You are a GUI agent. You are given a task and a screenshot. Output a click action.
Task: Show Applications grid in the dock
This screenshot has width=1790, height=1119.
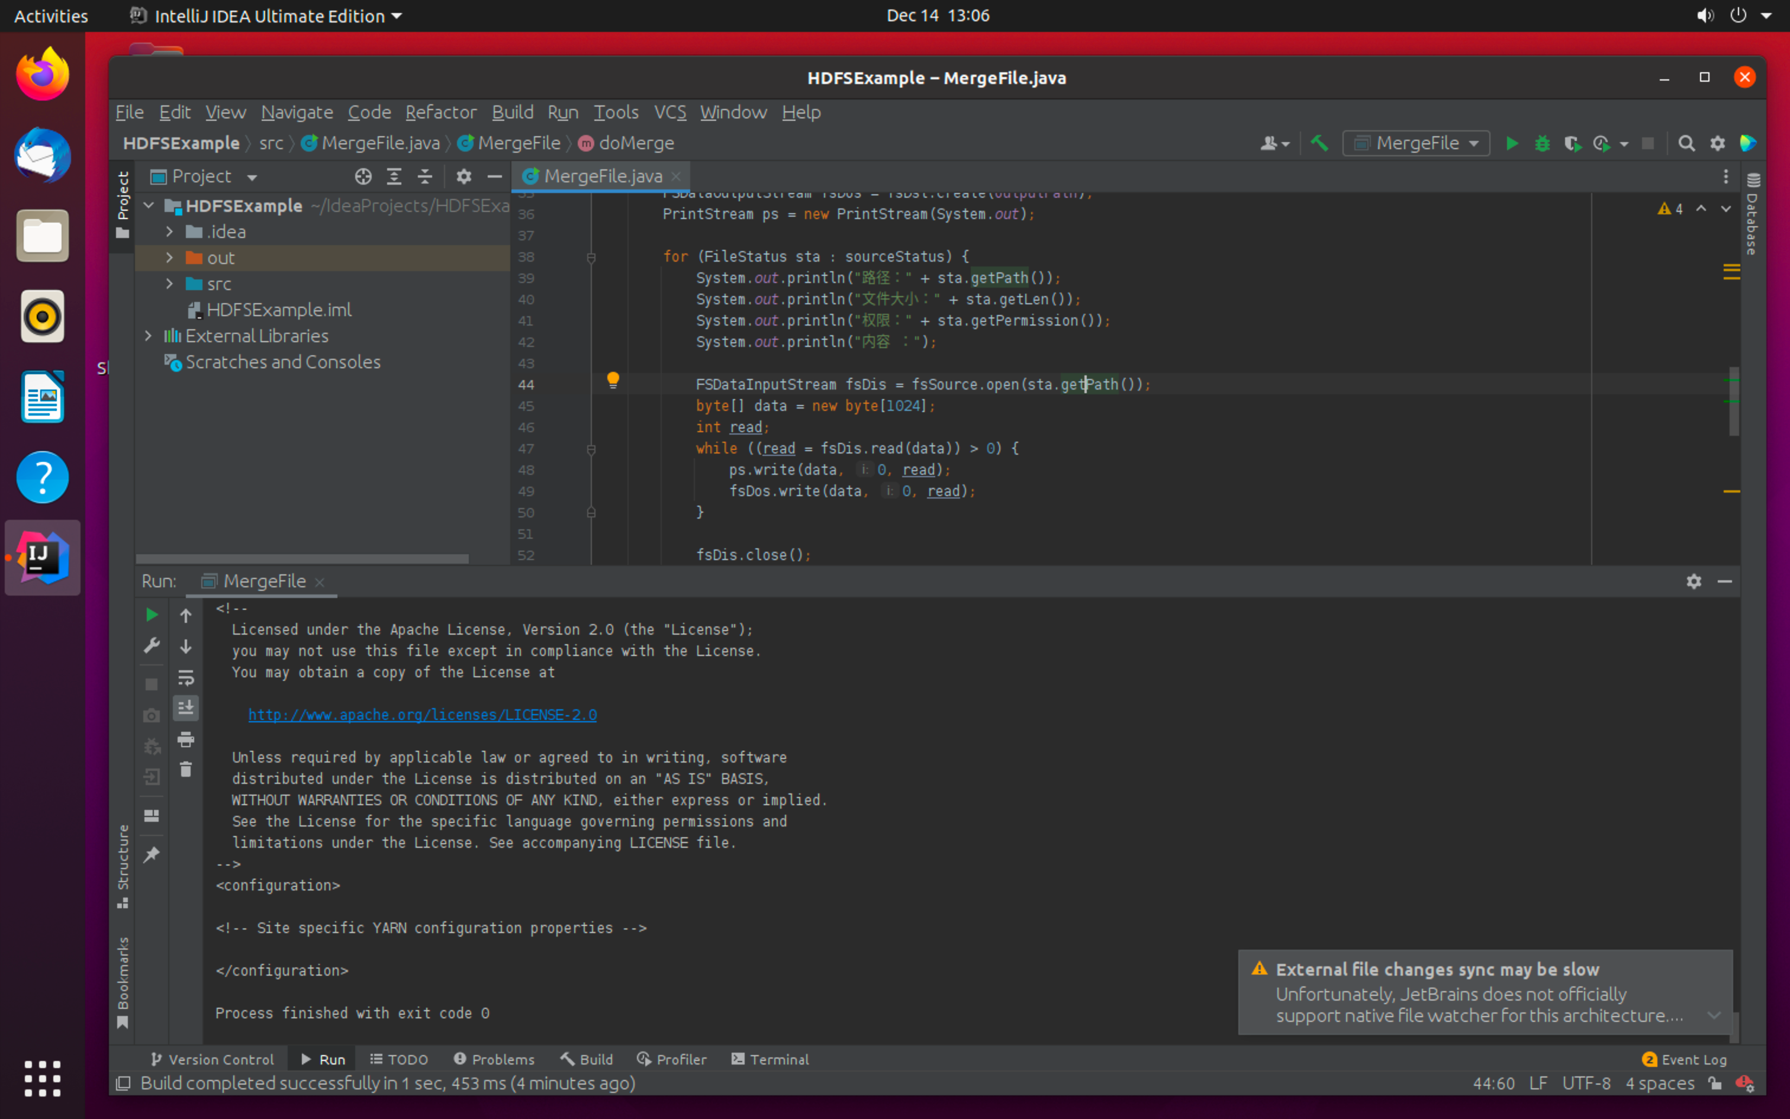(42, 1078)
